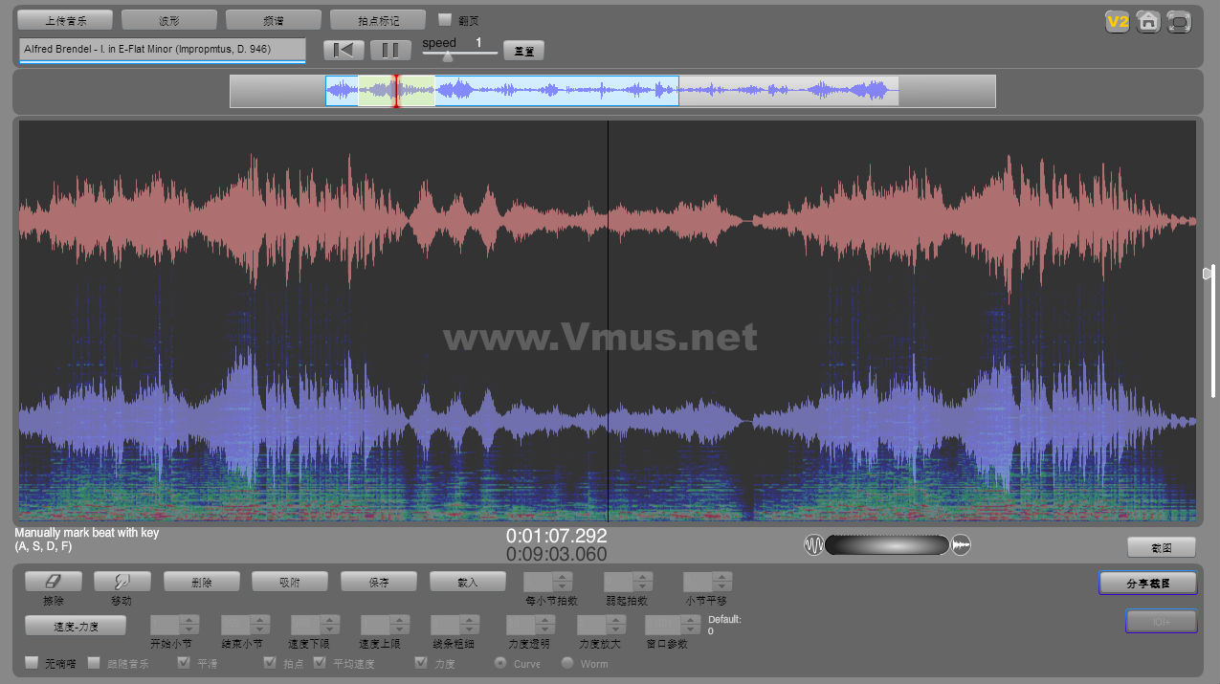The image size is (1220, 684).
Task: Enable the 无嘀嗒 no-tick checkbox
Action: (32, 662)
